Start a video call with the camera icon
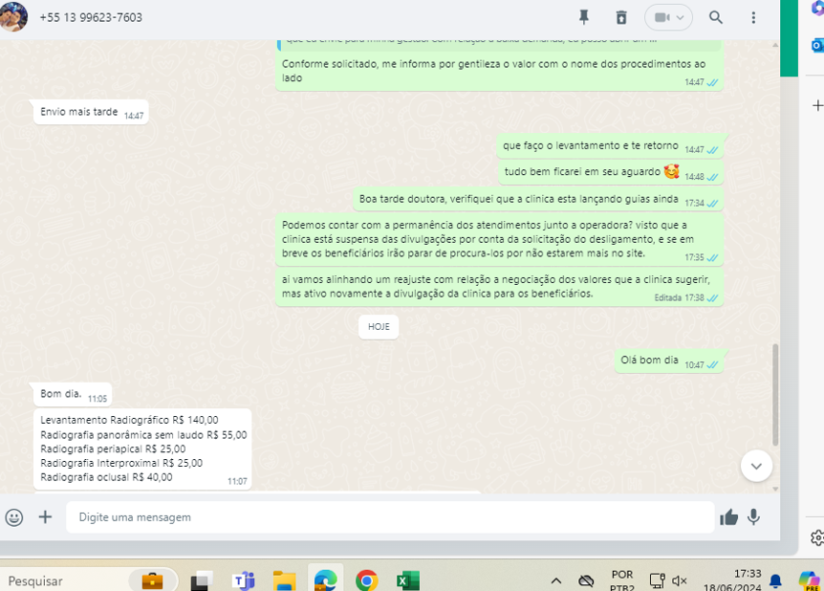Screen dimensions: 824x591 [x=661, y=17]
